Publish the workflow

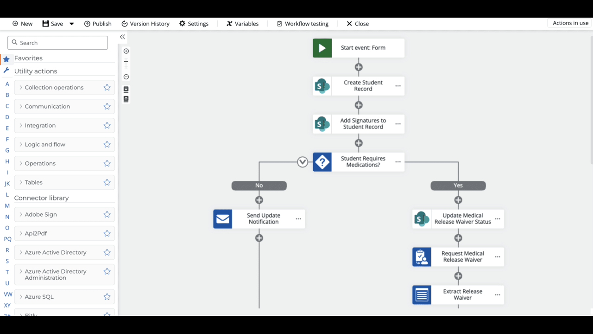pos(98,24)
